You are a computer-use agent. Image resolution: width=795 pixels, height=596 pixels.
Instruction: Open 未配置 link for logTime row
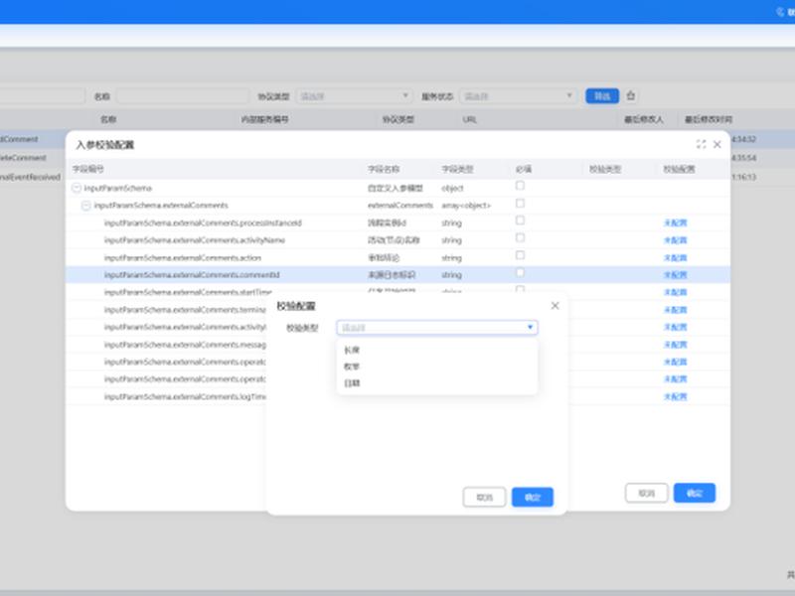coord(676,396)
